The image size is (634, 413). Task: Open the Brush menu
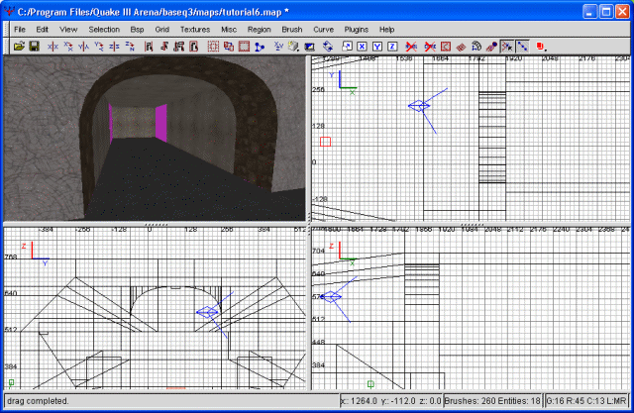point(292,30)
